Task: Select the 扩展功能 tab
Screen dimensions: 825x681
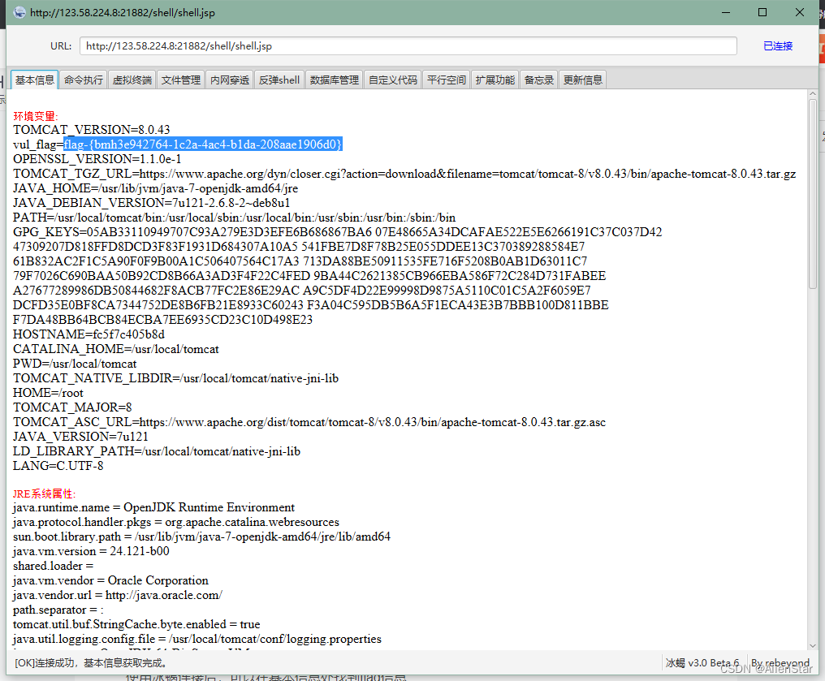Action: (495, 80)
